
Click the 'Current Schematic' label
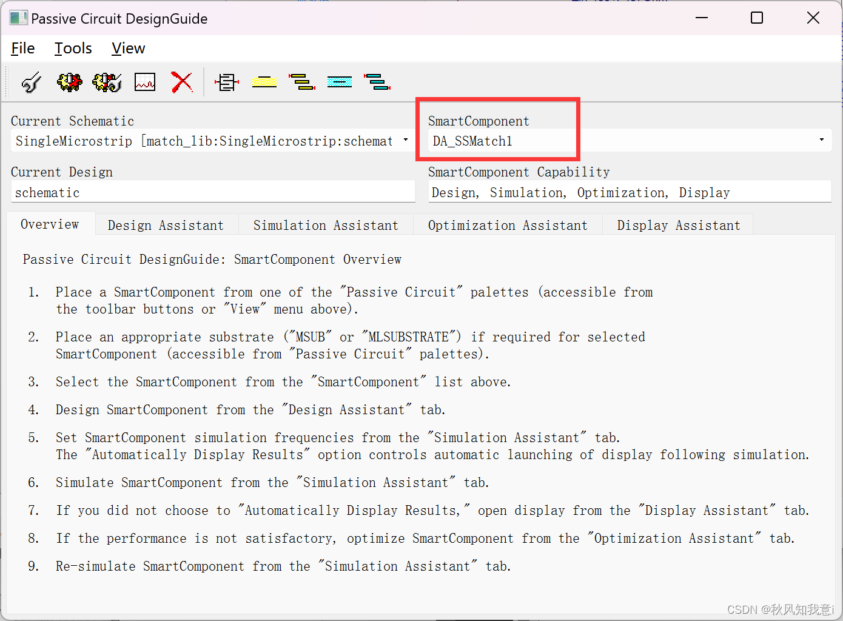72,121
